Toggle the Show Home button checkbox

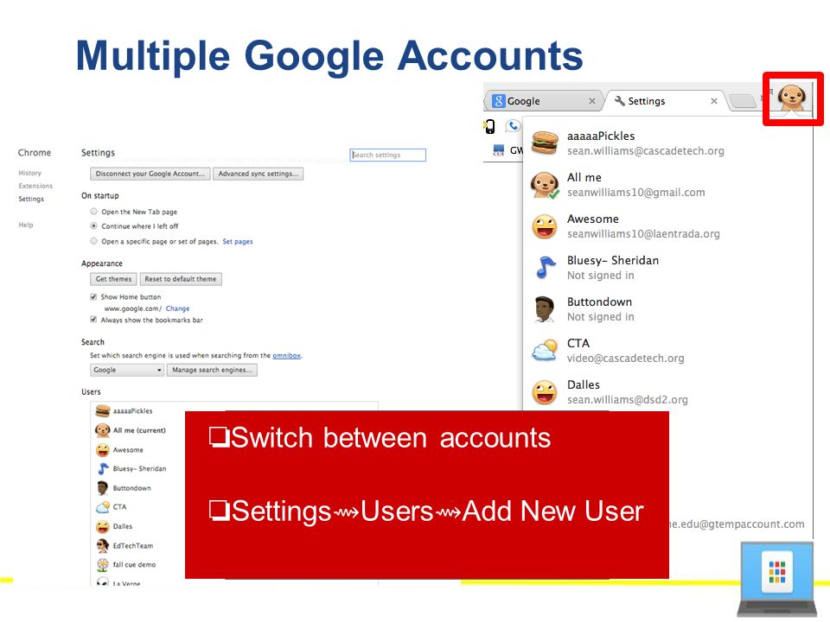click(x=93, y=296)
